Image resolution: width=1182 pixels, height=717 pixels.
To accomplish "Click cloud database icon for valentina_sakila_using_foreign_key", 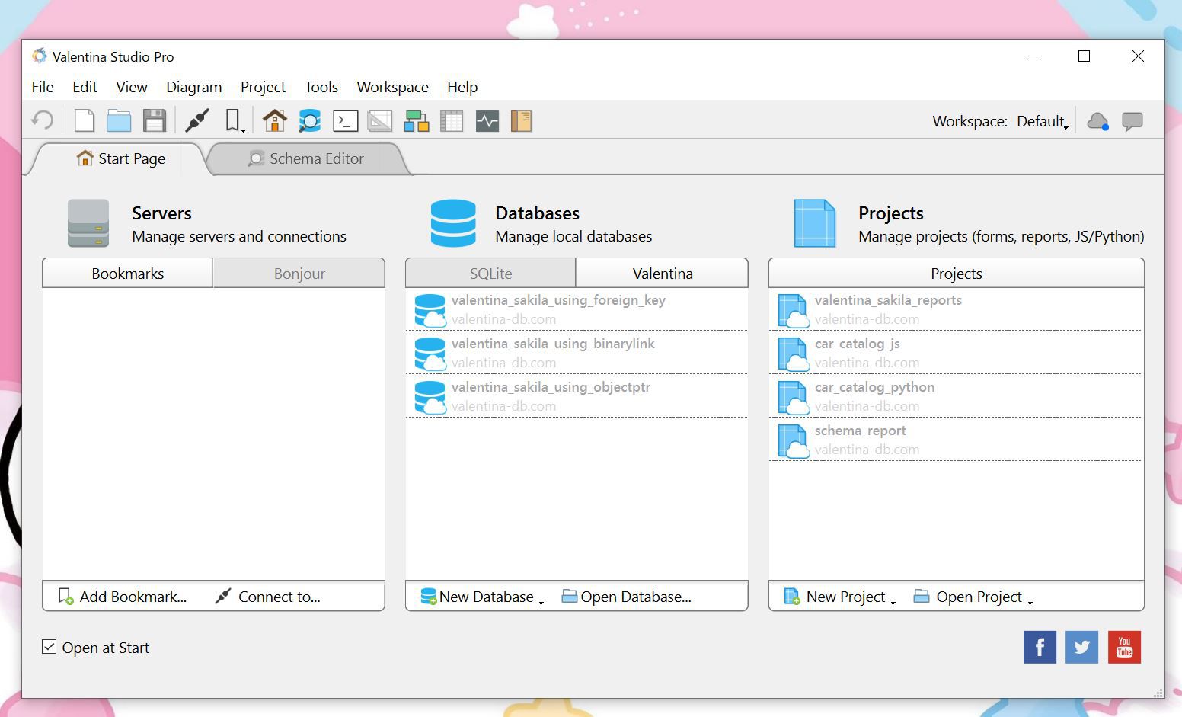I will [x=430, y=310].
